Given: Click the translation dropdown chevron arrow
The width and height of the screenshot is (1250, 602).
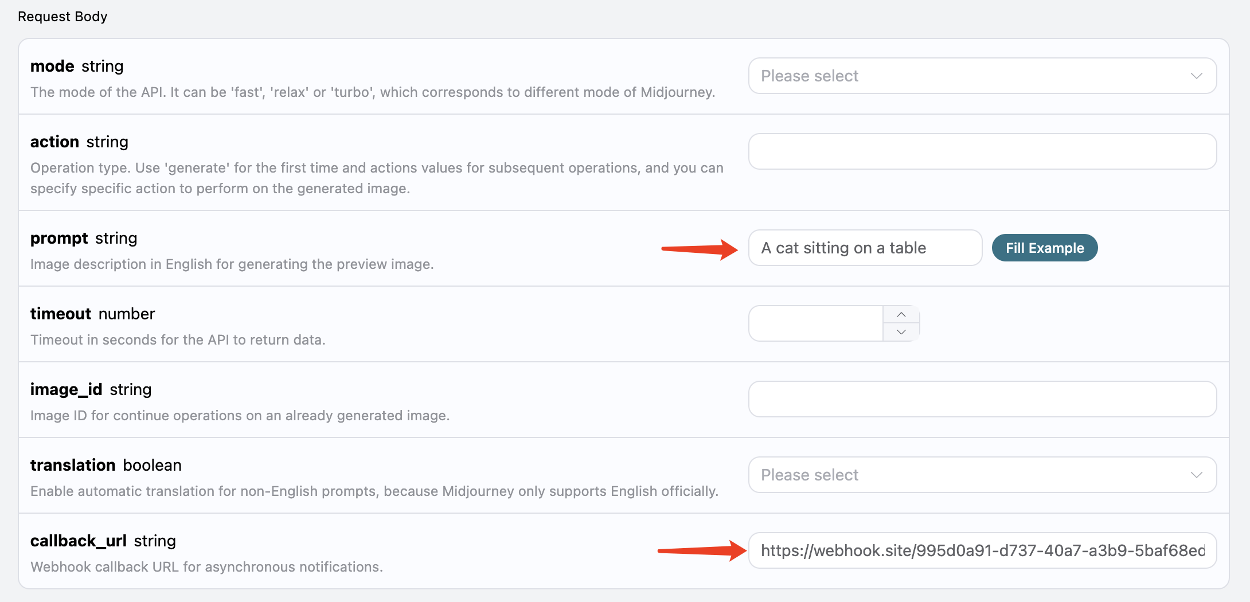Looking at the screenshot, I should (x=1196, y=475).
